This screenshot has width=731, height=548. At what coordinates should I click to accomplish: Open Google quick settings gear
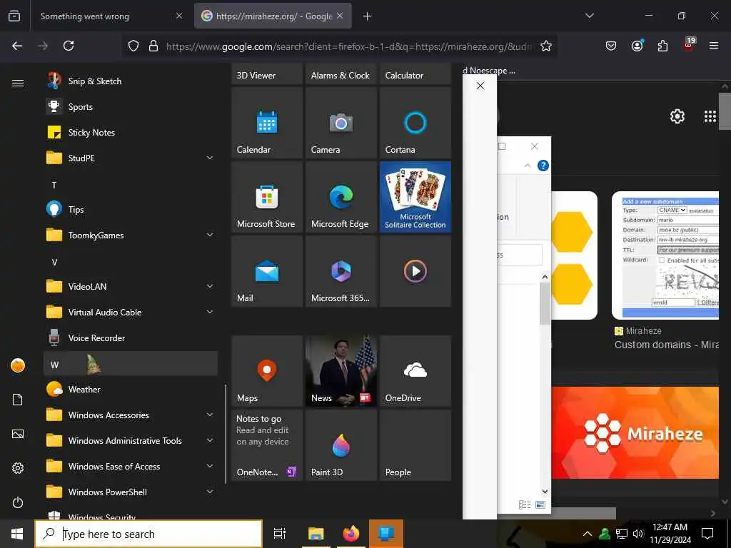[x=677, y=116]
